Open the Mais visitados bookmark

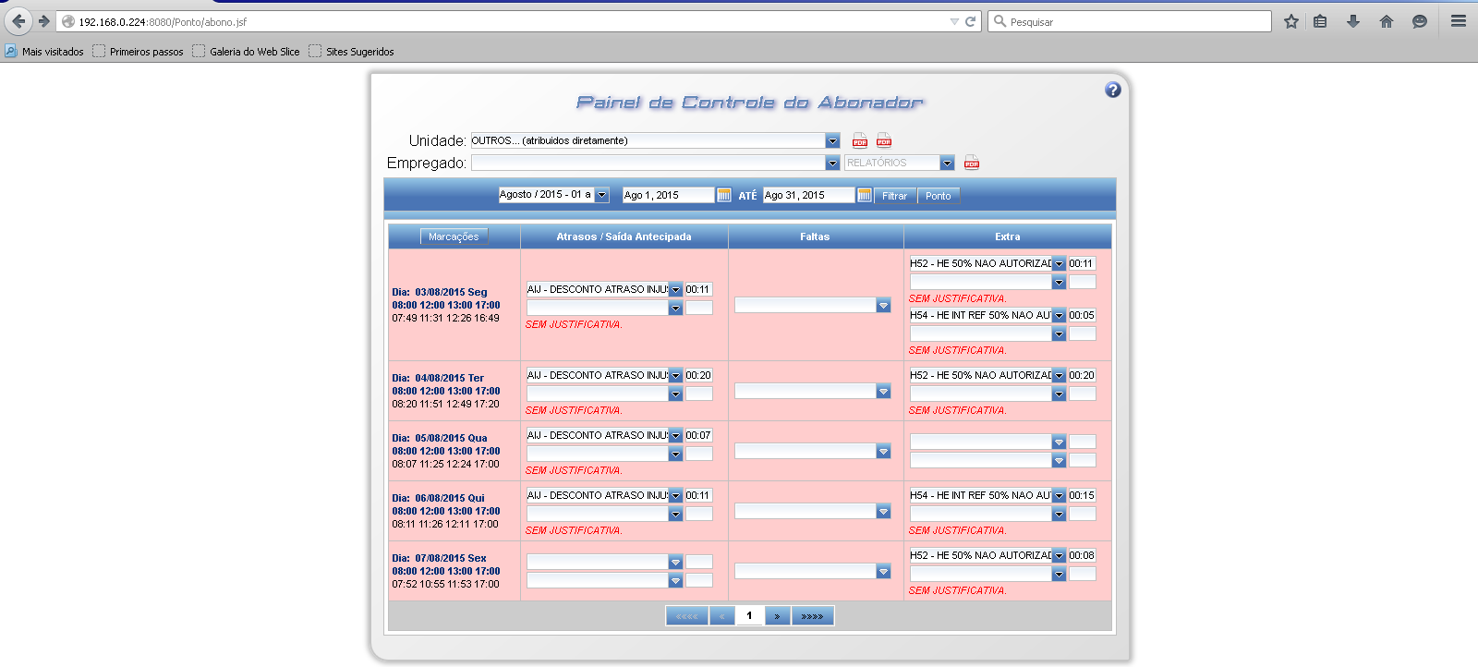pos(44,52)
